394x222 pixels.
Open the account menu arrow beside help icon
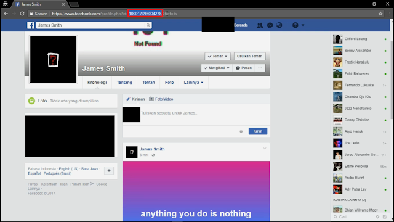303,25
